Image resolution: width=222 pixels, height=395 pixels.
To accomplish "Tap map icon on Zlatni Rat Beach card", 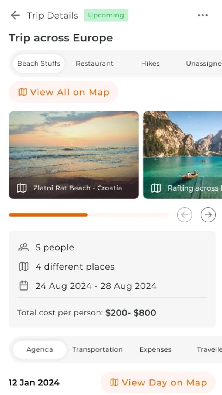I will coord(22,188).
